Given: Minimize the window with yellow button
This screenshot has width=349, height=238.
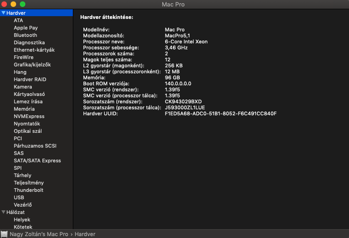Looking at the screenshot, I should click(x=13, y=4).
